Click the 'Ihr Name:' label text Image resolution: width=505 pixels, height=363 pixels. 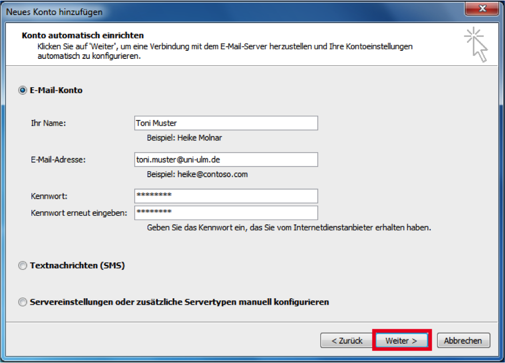click(48, 123)
